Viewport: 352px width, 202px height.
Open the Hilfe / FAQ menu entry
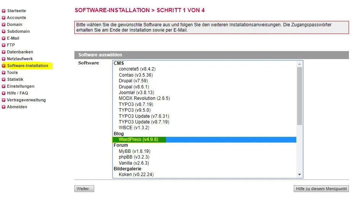pyautogui.click(x=18, y=93)
